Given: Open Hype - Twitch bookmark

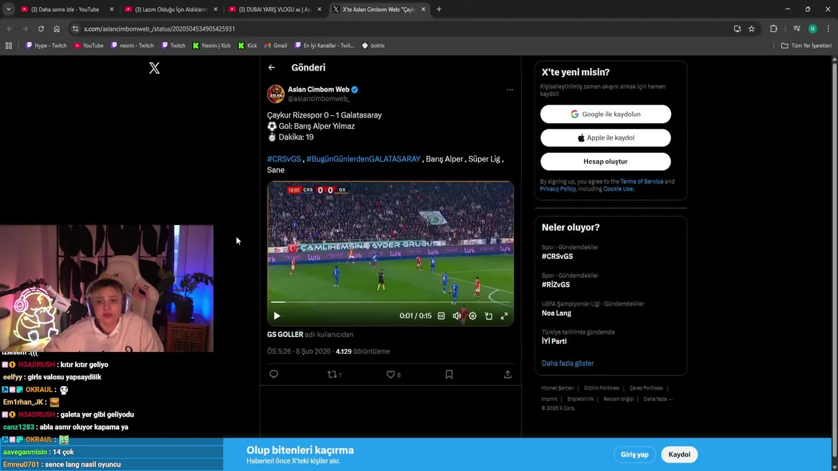Looking at the screenshot, I should [x=46, y=46].
